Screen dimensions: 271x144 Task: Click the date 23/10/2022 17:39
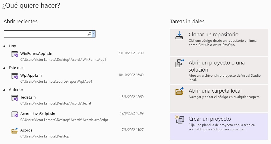pyautogui.click(x=131, y=53)
